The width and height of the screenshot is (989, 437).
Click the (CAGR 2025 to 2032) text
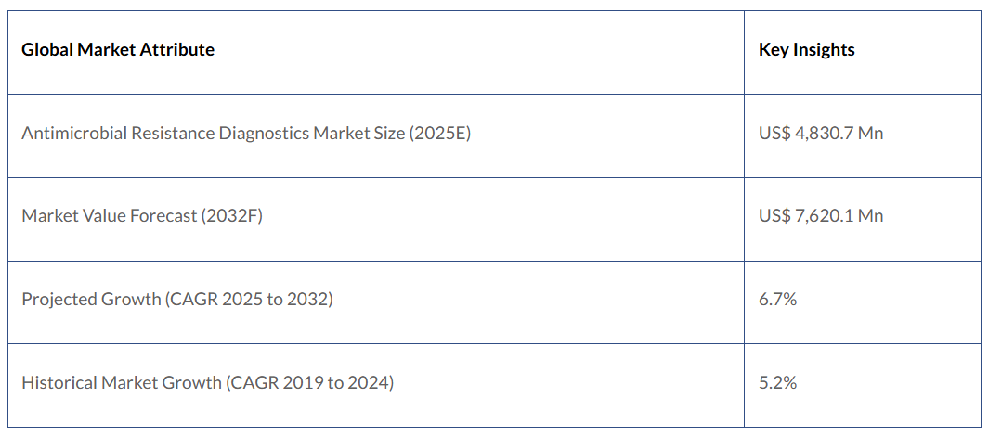pos(248,299)
